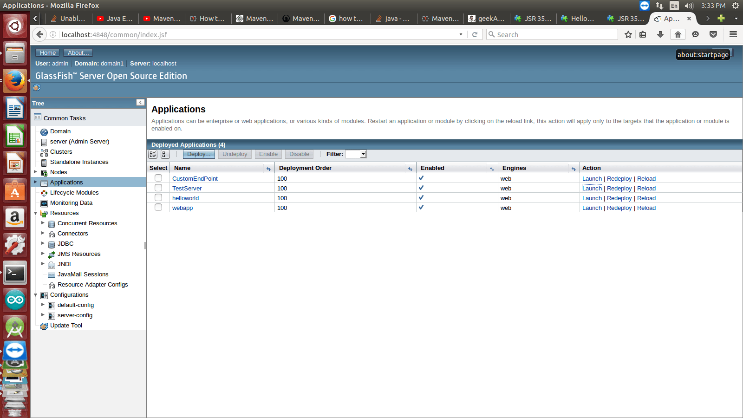Sort table by the Enabled column icon

(x=492, y=169)
